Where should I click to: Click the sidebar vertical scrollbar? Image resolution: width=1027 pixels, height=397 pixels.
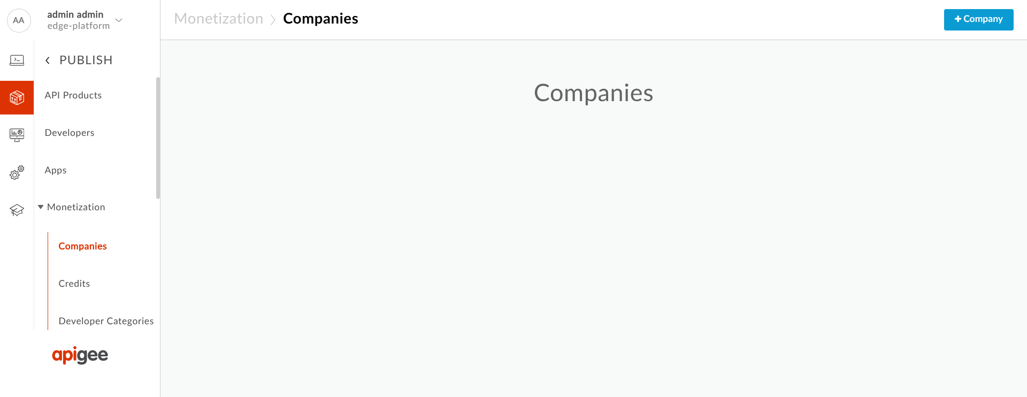click(158, 138)
